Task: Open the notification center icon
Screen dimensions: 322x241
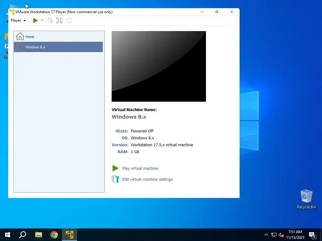Action: [312, 235]
